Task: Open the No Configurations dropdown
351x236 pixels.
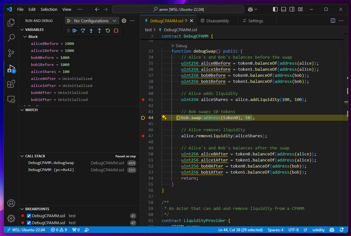Action: (x=95, y=21)
